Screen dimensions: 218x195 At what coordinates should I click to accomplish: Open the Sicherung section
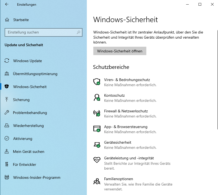click(43, 100)
